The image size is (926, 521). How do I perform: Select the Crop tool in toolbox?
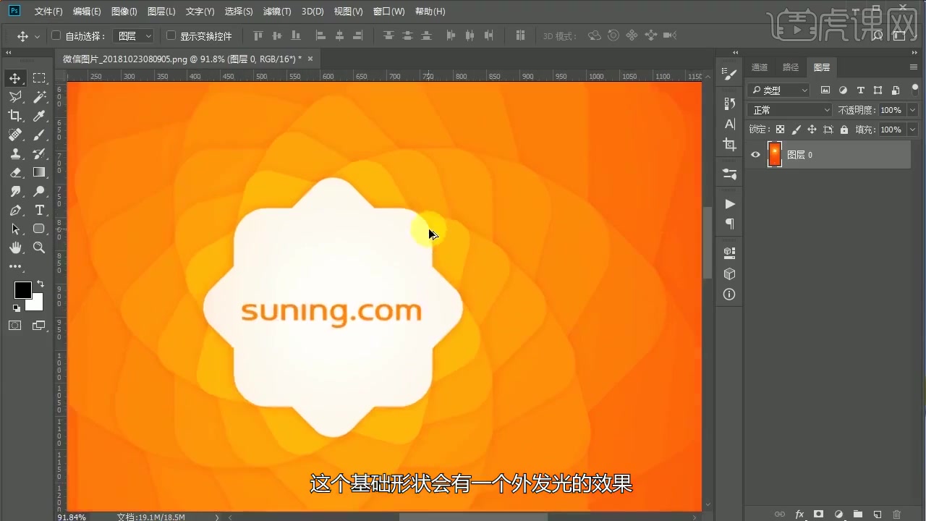tap(15, 116)
